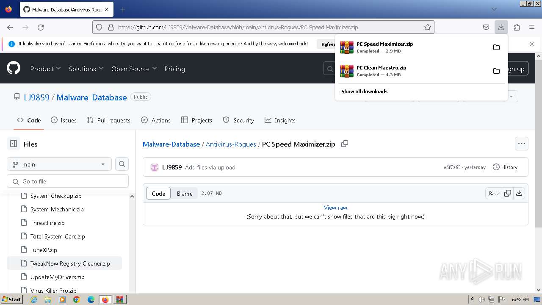542x305 pixels.
Task: Switch to the Security tab
Action: 238,120
